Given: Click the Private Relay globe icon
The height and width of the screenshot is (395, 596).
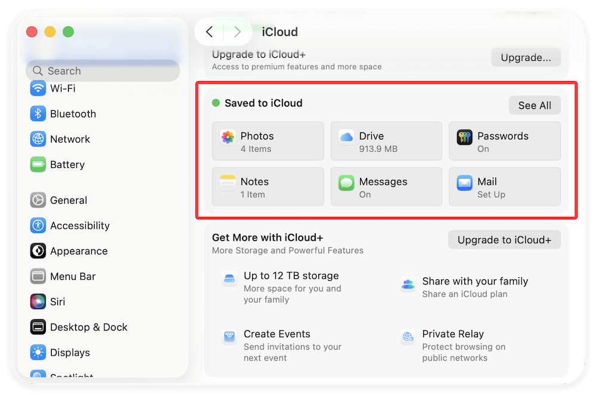Looking at the screenshot, I should 408,336.
